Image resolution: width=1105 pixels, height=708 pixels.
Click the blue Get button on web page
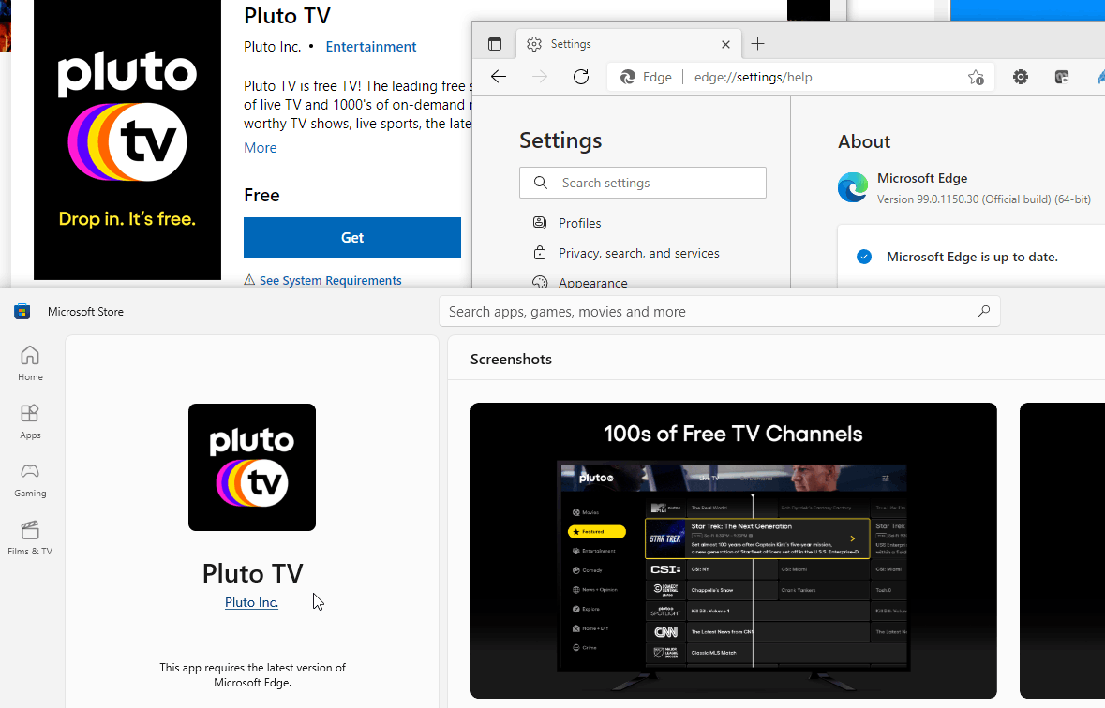click(352, 238)
